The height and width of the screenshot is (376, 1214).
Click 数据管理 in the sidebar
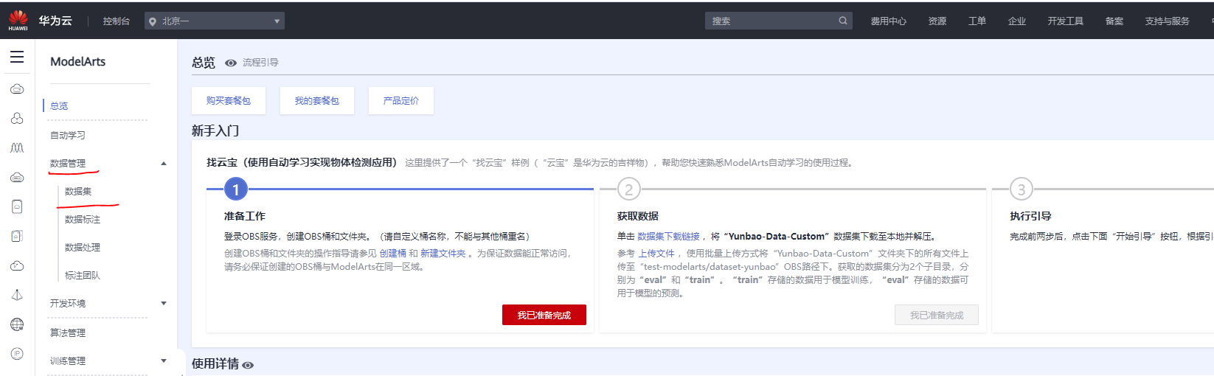[x=68, y=164]
